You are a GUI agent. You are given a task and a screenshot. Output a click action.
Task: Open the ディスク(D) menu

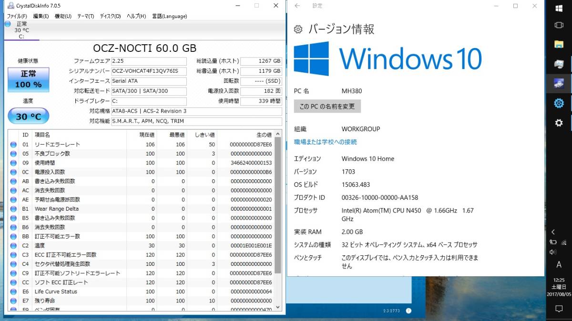click(110, 16)
